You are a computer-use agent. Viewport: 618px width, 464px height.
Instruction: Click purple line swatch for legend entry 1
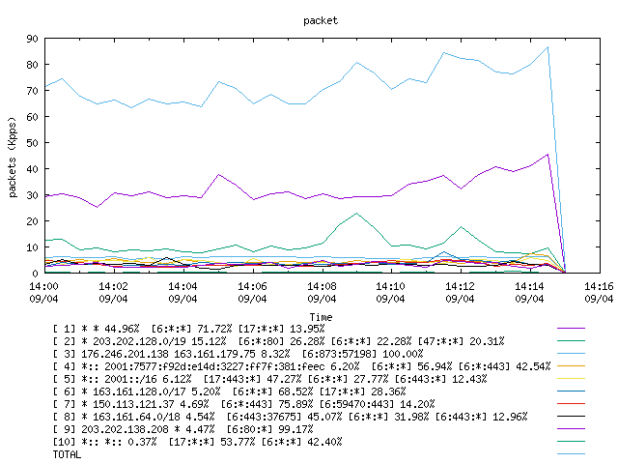(571, 329)
